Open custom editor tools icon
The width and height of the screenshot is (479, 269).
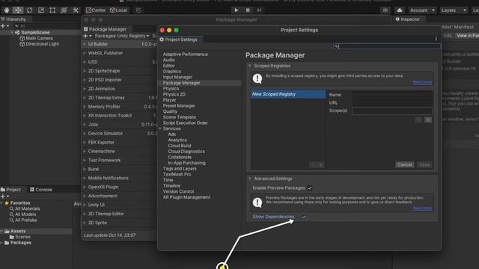point(76,10)
